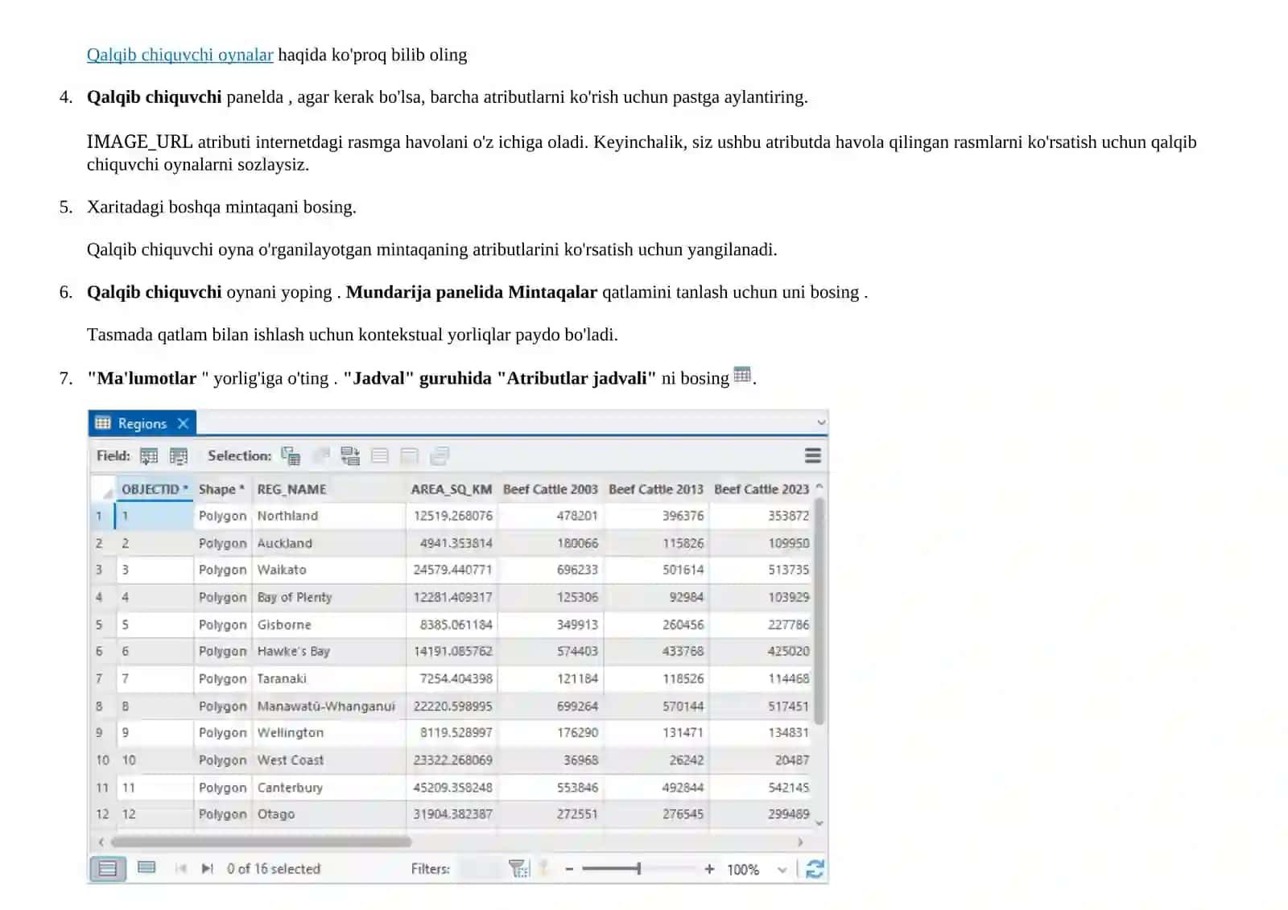Screen dimensions: 1288x910
Task: Open the 100% zoom level dropdown
Action: [x=782, y=870]
